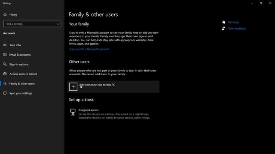
Task: Click the Home house icon
Action: click(x=5, y=15)
